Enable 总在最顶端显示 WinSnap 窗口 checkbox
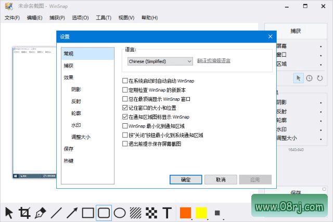333x222 pixels. tap(125, 99)
